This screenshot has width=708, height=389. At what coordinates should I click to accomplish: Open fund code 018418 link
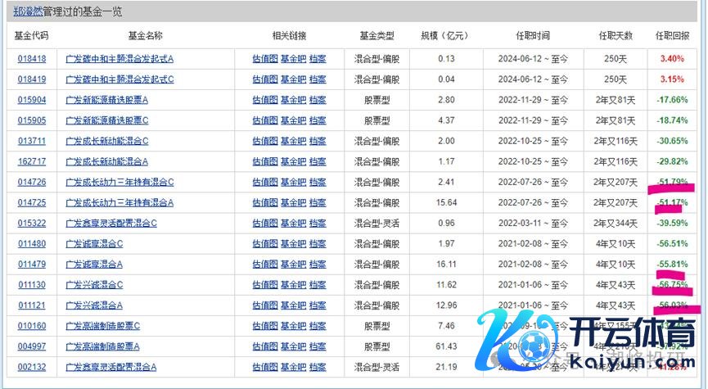tap(32, 59)
